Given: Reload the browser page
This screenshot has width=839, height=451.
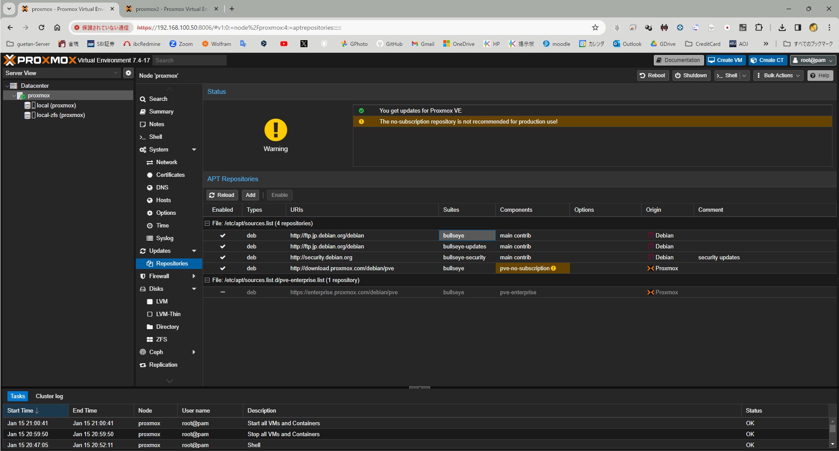Looking at the screenshot, I should [x=41, y=28].
